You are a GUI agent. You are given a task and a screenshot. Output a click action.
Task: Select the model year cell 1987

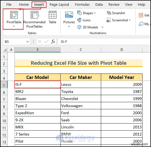122,92
